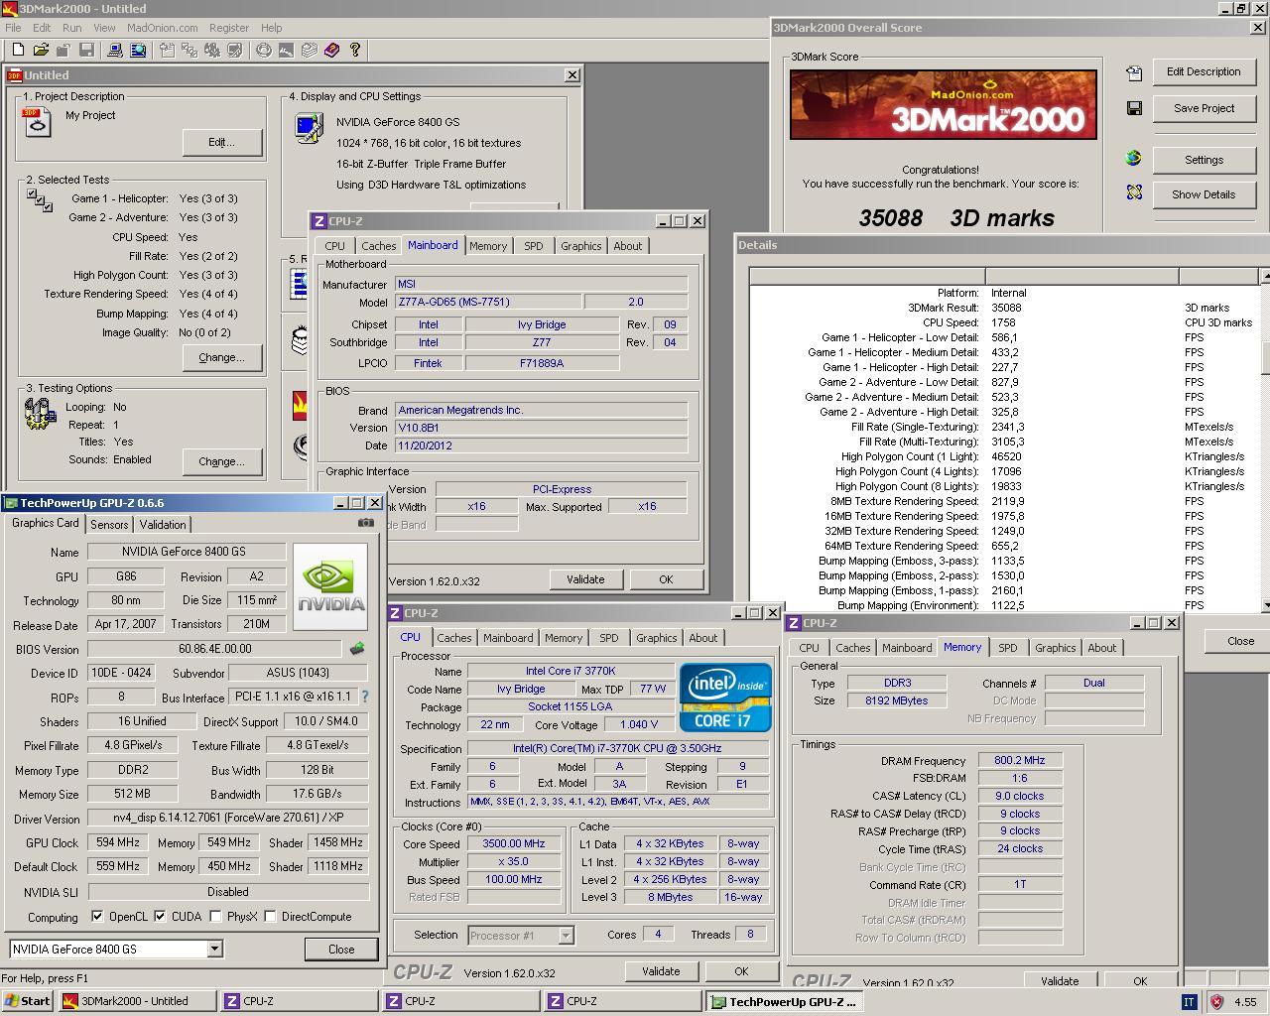Click the atom icon beside Show Details
This screenshot has width=1270, height=1016.
point(1134,192)
